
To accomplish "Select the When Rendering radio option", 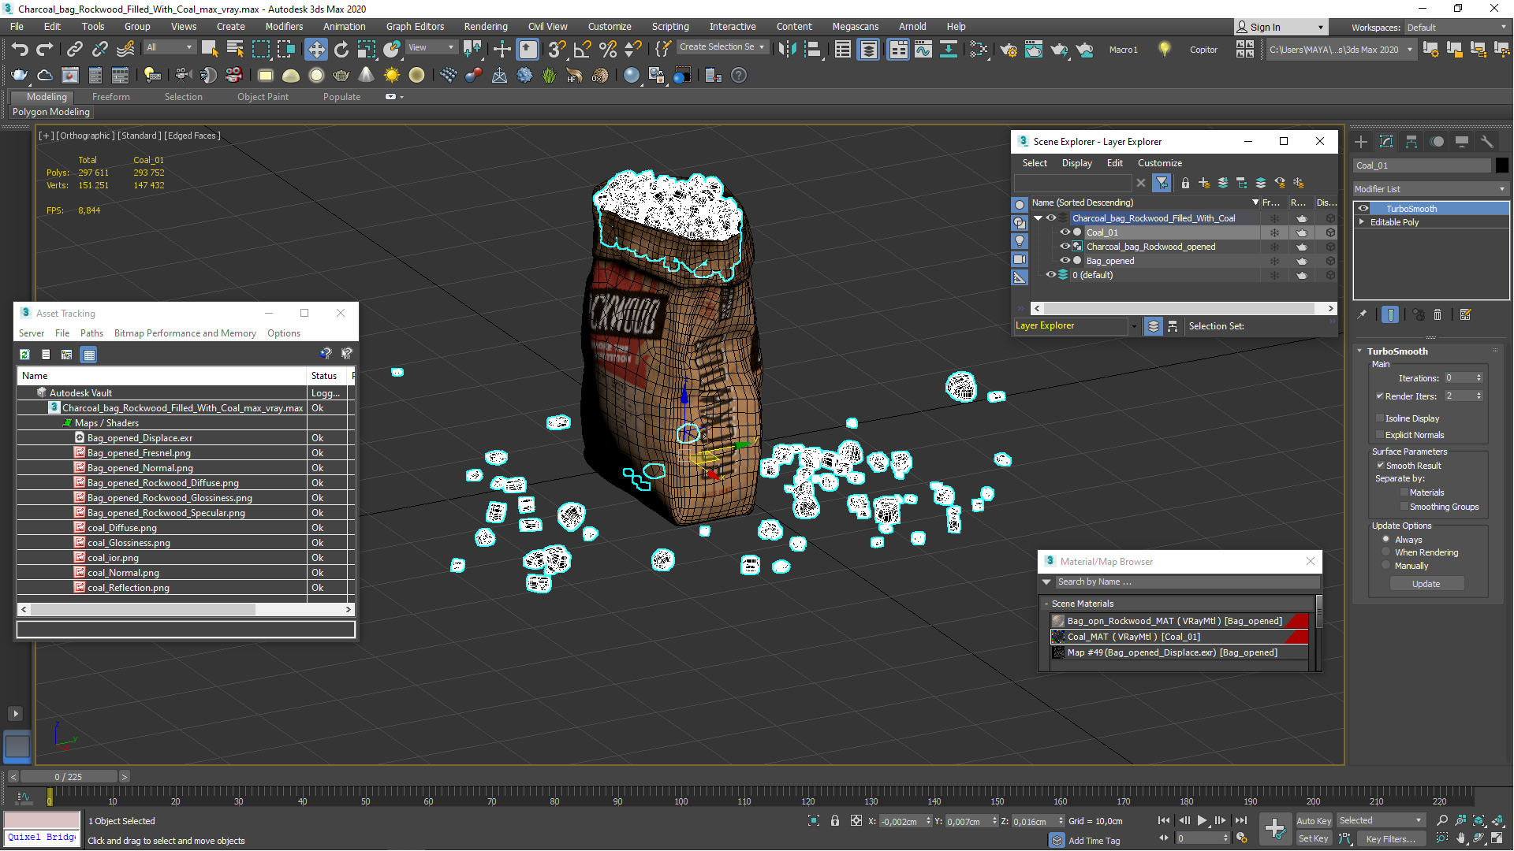I will coord(1386,552).
